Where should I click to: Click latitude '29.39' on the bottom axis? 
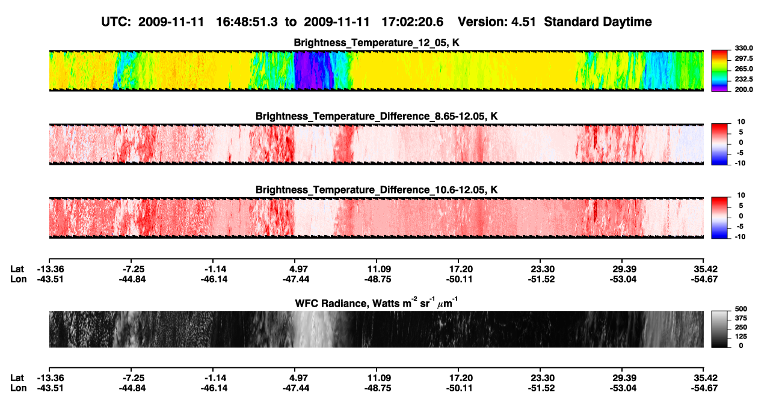click(624, 378)
